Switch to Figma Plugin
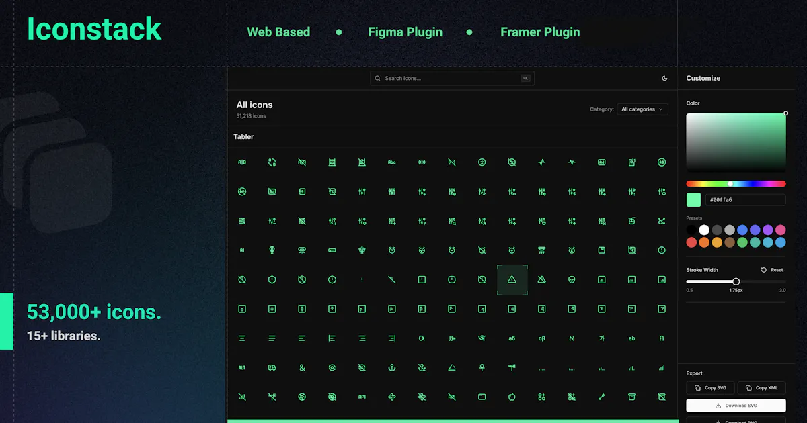The width and height of the screenshot is (807, 423). pyautogui.click(x=406, y=32)
